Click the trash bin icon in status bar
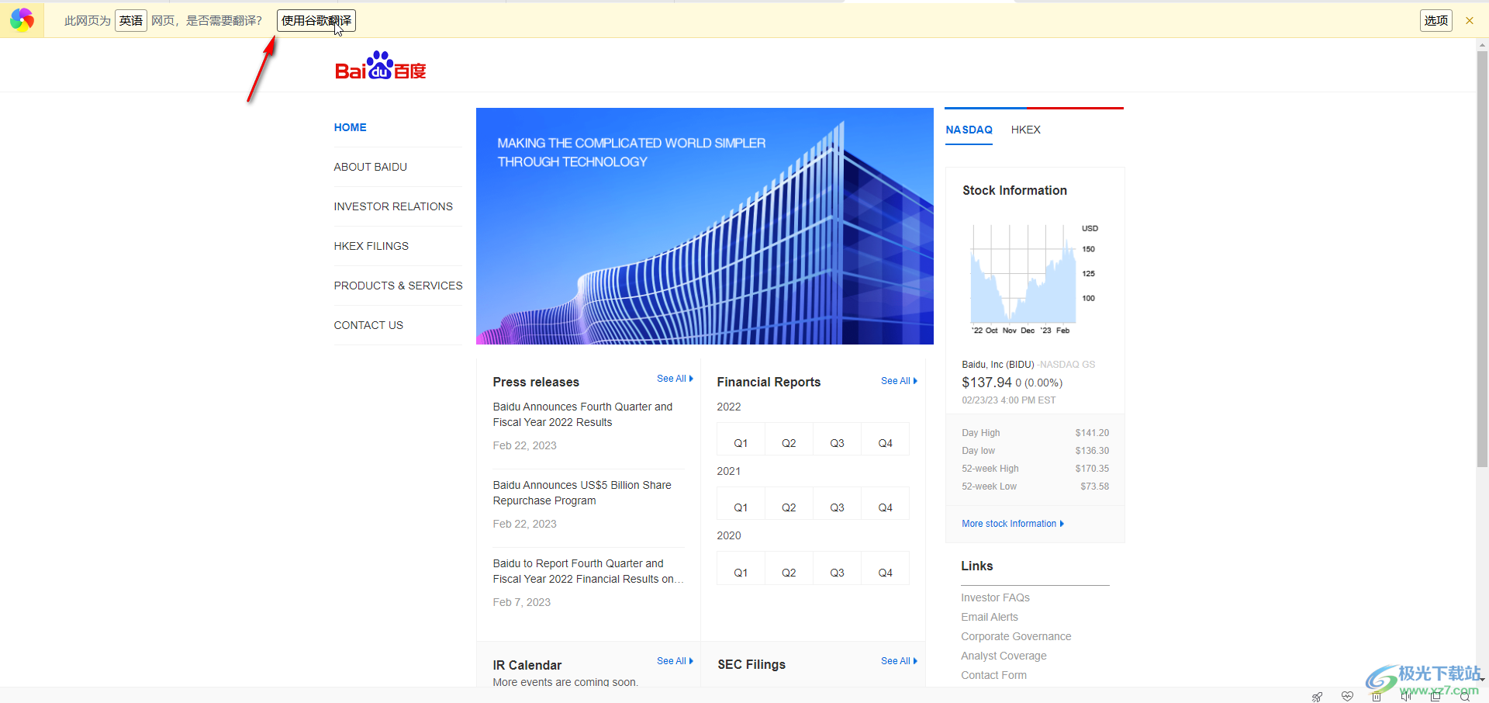Screen dimensions: 1489x703 tap(1377, 696)
